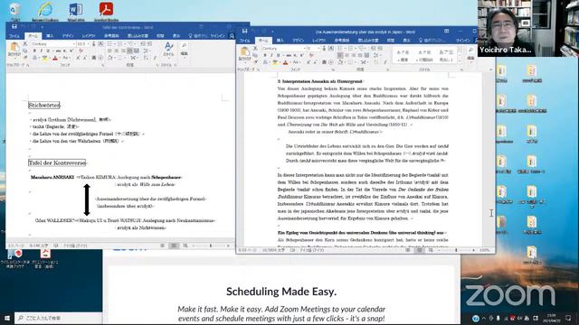This screenshot has width=579, height=325.
Task: Click Save icon in Tafel der Kontroverse window
Action: [x=14, y=26]
